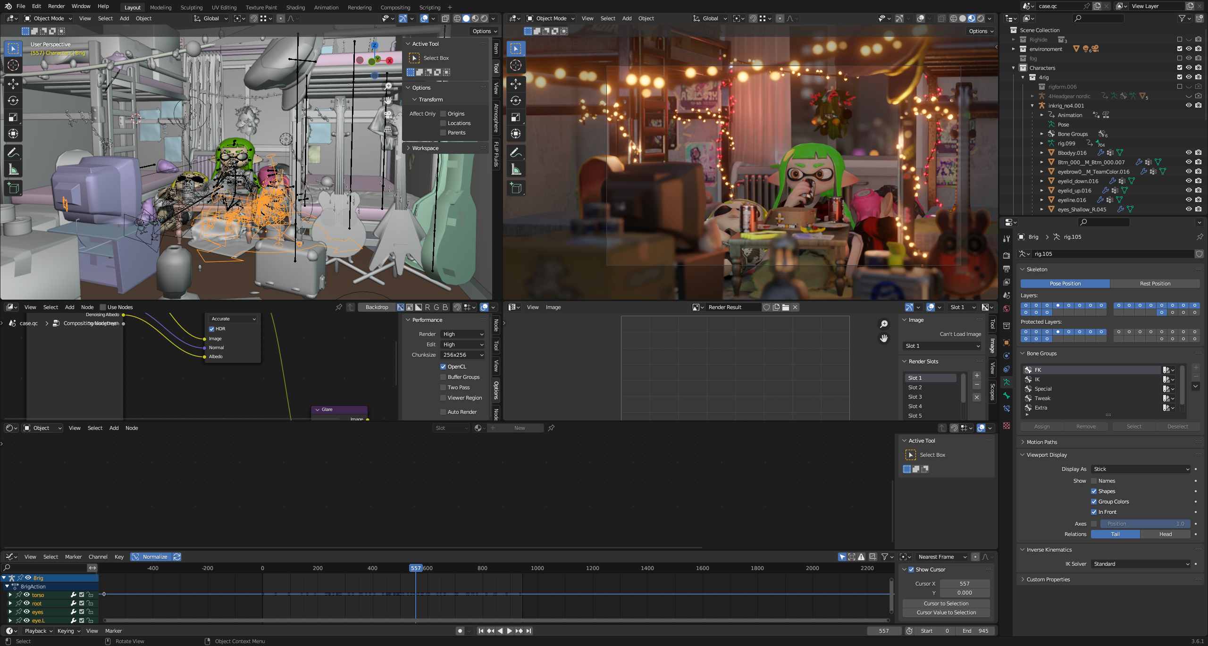Viewport: 1208px width, 646px height.
Task: Click the zoom magnifier icon in image editor
Action: [884, 324]
